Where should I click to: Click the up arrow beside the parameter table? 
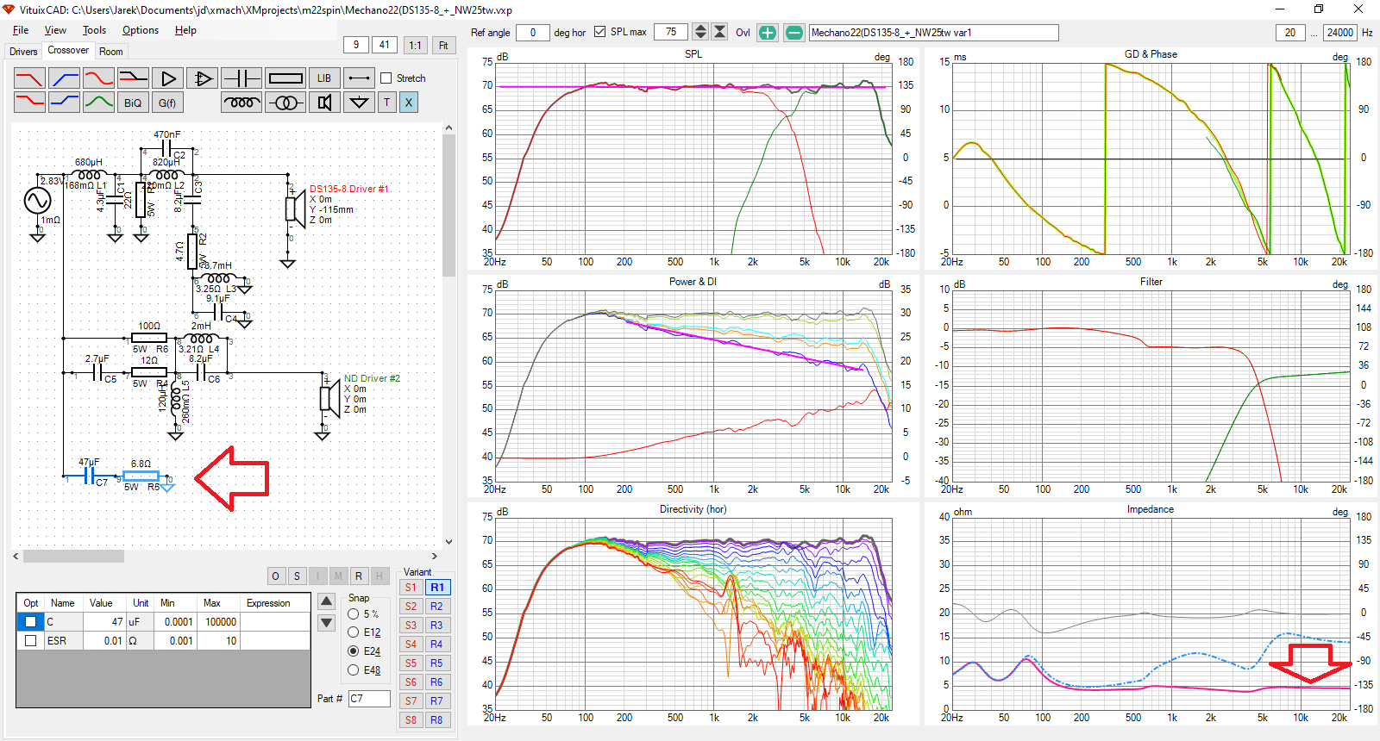tap(327, 601)
